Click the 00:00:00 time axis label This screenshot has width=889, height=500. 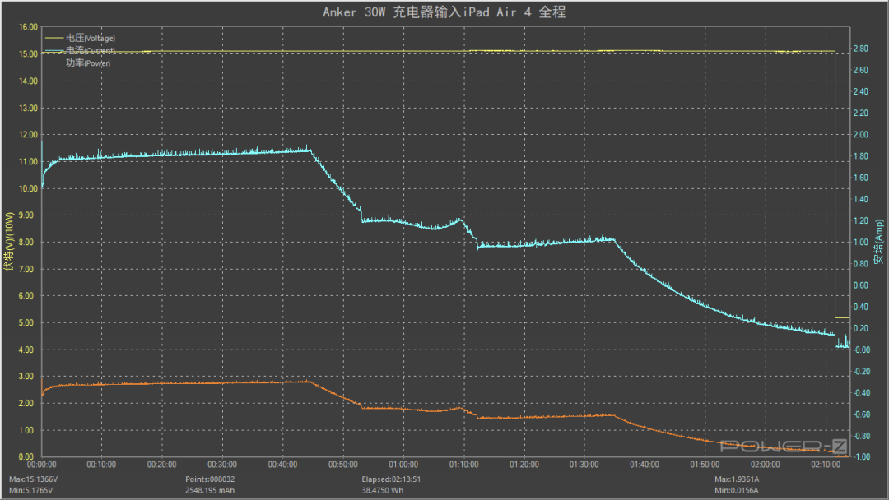pyautogui.click(x=42, y=465)
